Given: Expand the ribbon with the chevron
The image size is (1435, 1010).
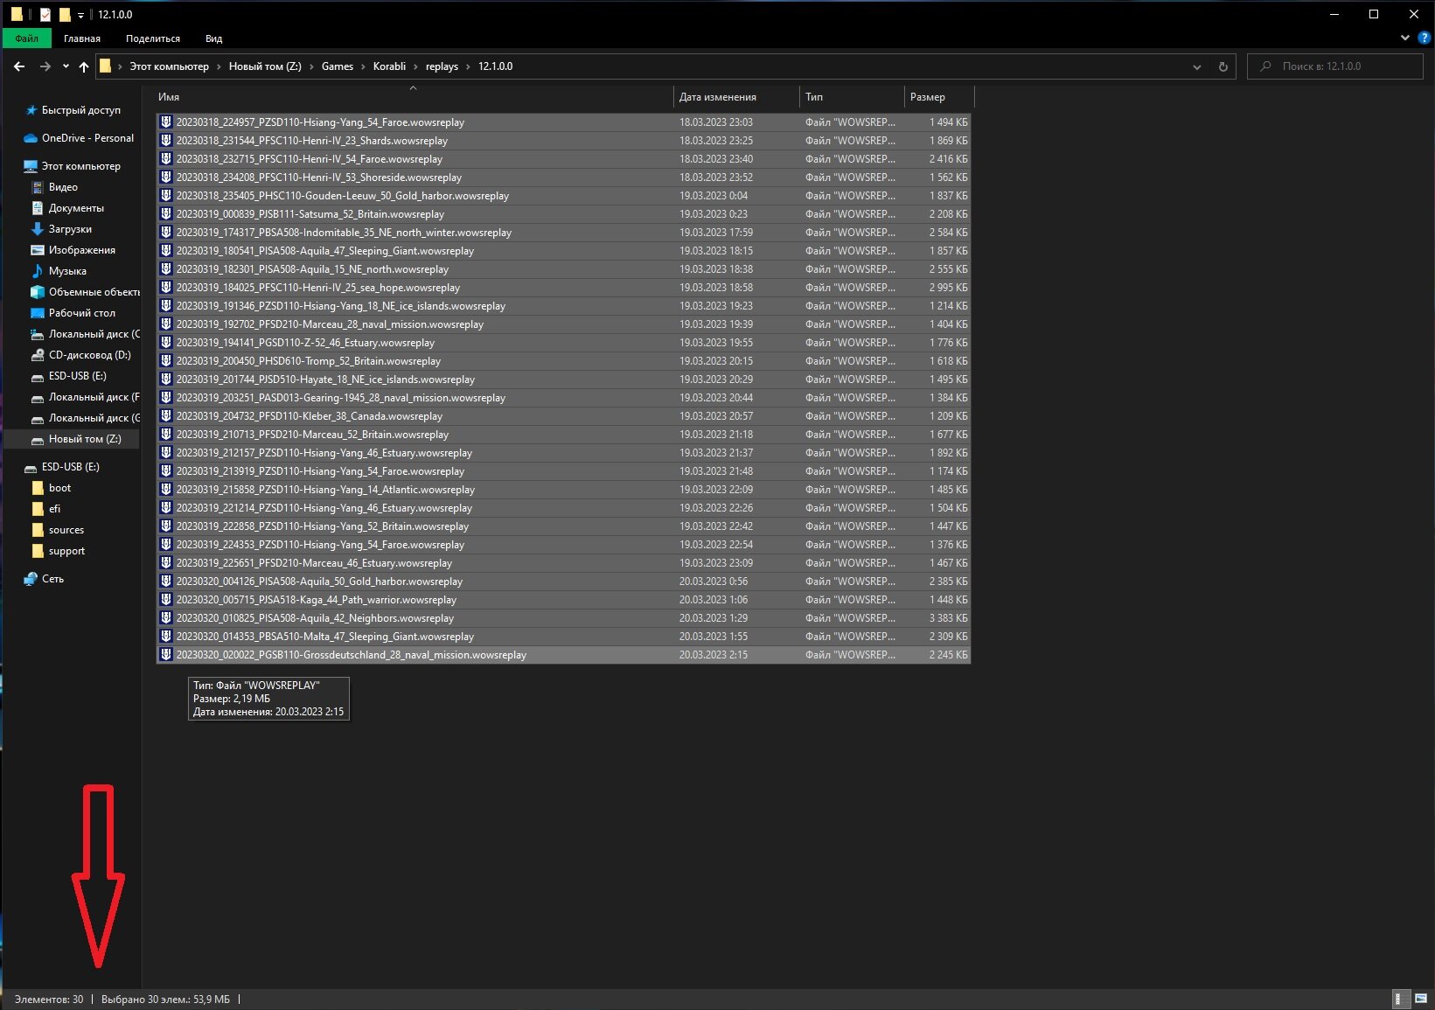Looking at the screenshot, I should pos(1404,38).
